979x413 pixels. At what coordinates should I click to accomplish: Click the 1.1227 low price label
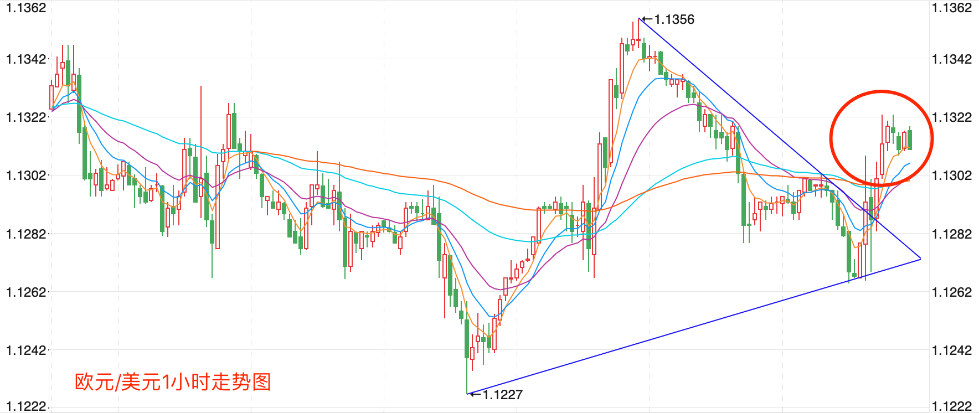tap(502, 395)
